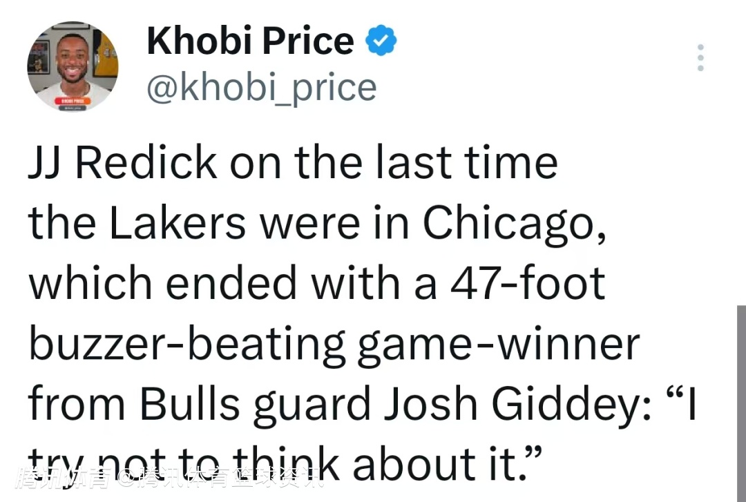Open the @khobi_price handle link
This screenshot has height=502, width=746.
click(262, 88)
